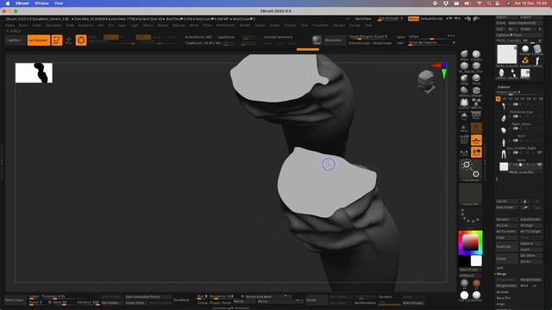Toggle LazyMouse option
Screen dimensions: 552x310
pos(226,37)
